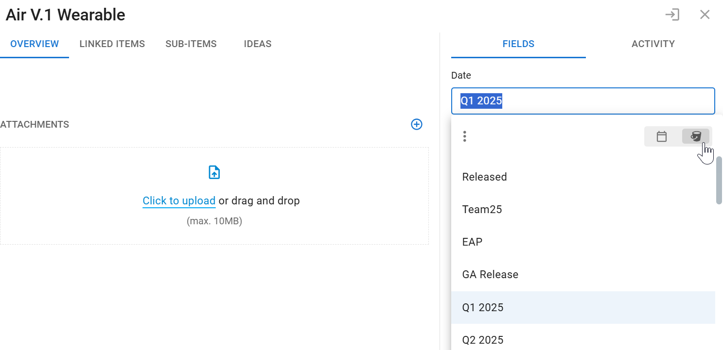Screen dimensions: 723x350
Task: Select the Fields tab
Action: click(518, 44)
